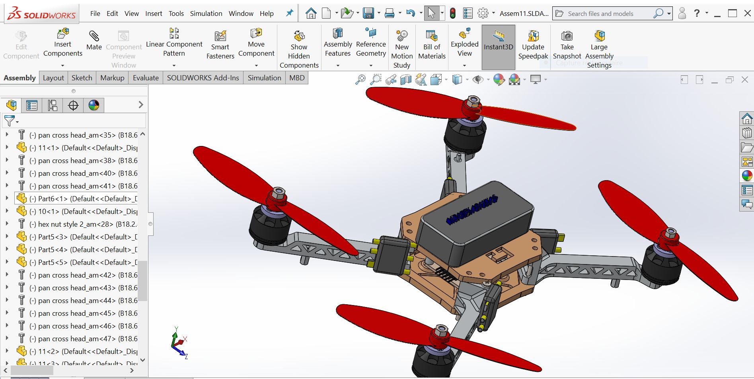Open the PropertyManager tab

click(32, 105)
